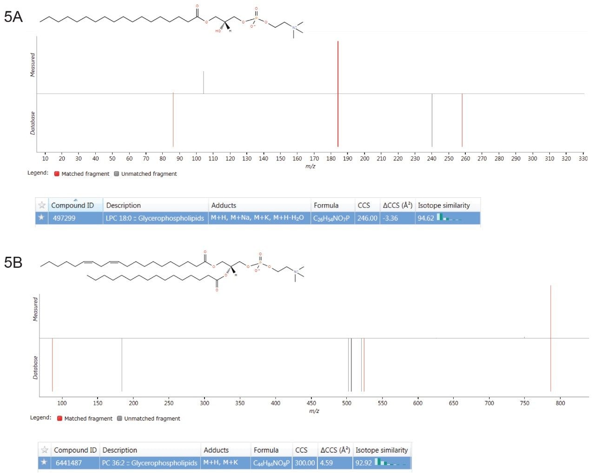Click the red Matched fragment swatch in the 5B legend

click(59, 419)
